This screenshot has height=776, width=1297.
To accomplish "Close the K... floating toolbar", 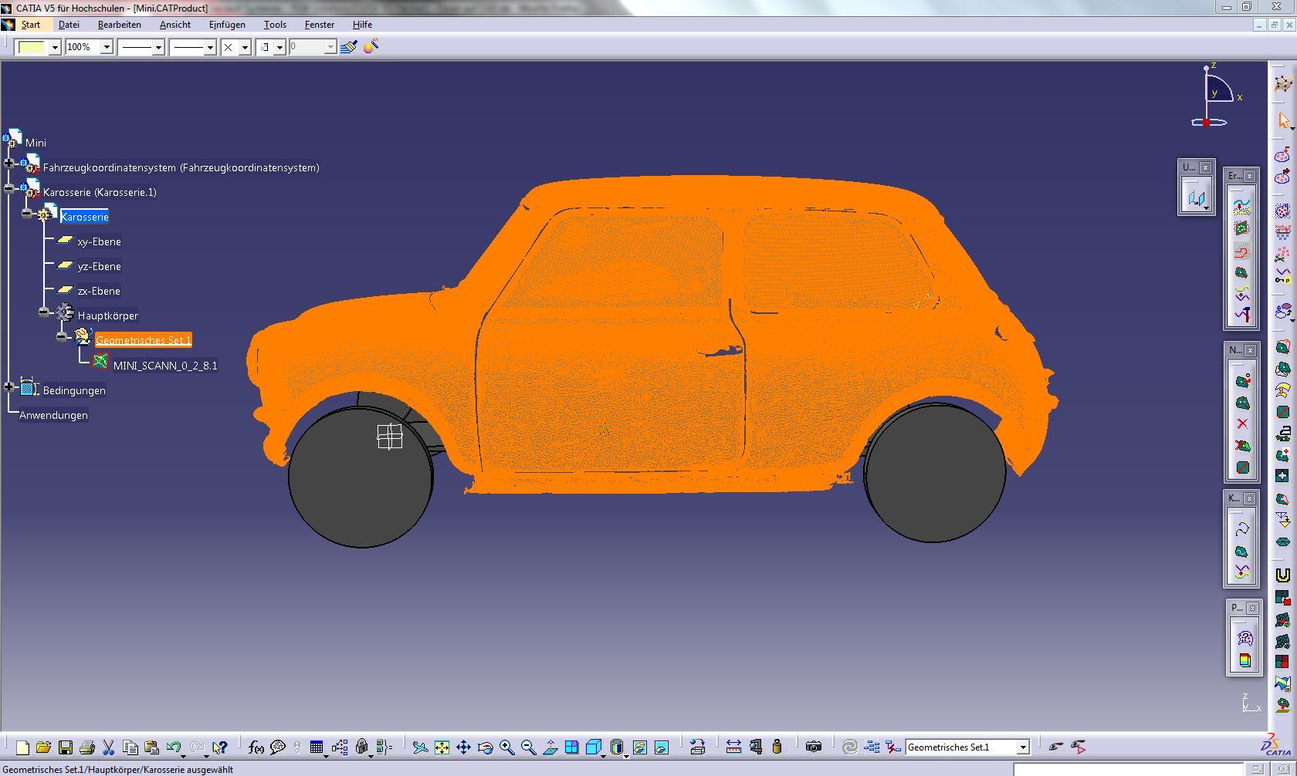I will [1250, 498].
